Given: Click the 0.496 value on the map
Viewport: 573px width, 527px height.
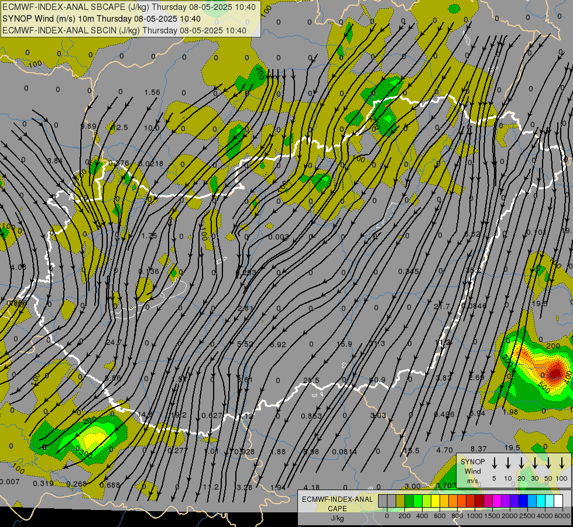Looking at the screenshot, I should click(x=444, y=414).
